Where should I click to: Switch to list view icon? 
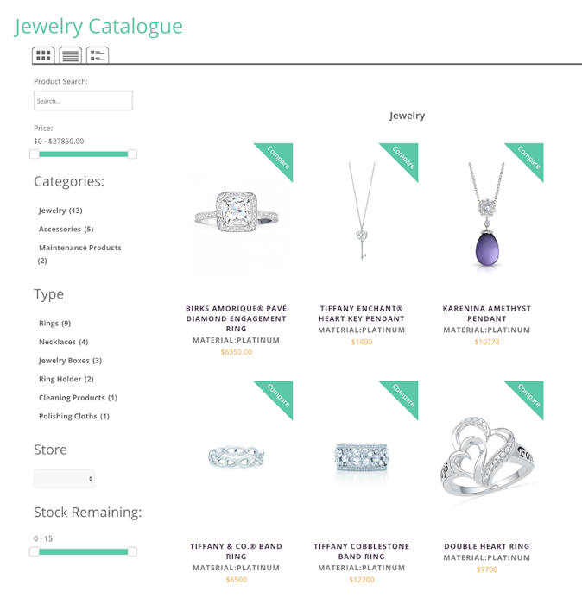pyautogui.click(x=70, y=55)
